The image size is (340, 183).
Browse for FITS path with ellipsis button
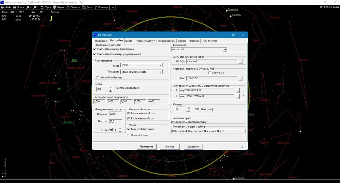click(x=240, y=78)
